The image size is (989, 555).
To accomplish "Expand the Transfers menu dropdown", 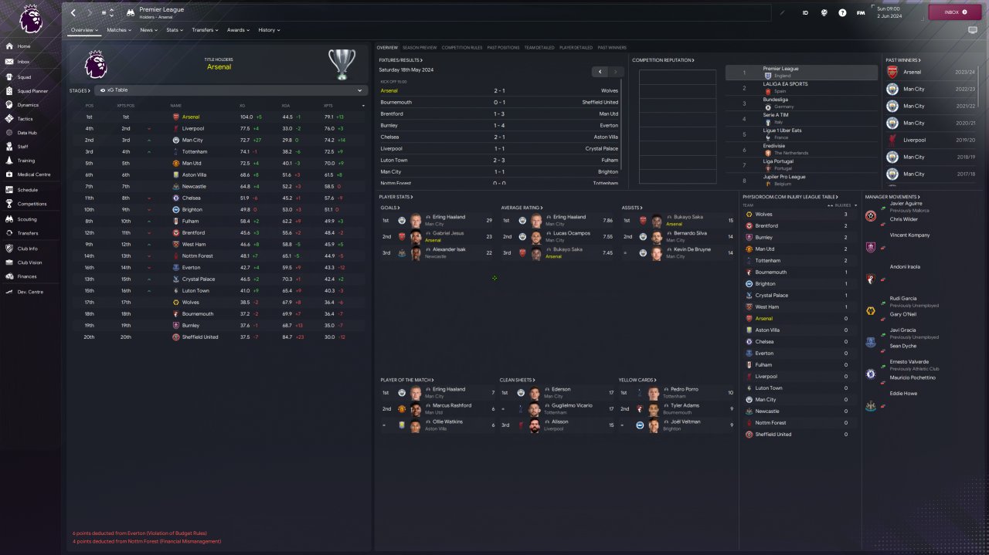I will coord(205,30).
